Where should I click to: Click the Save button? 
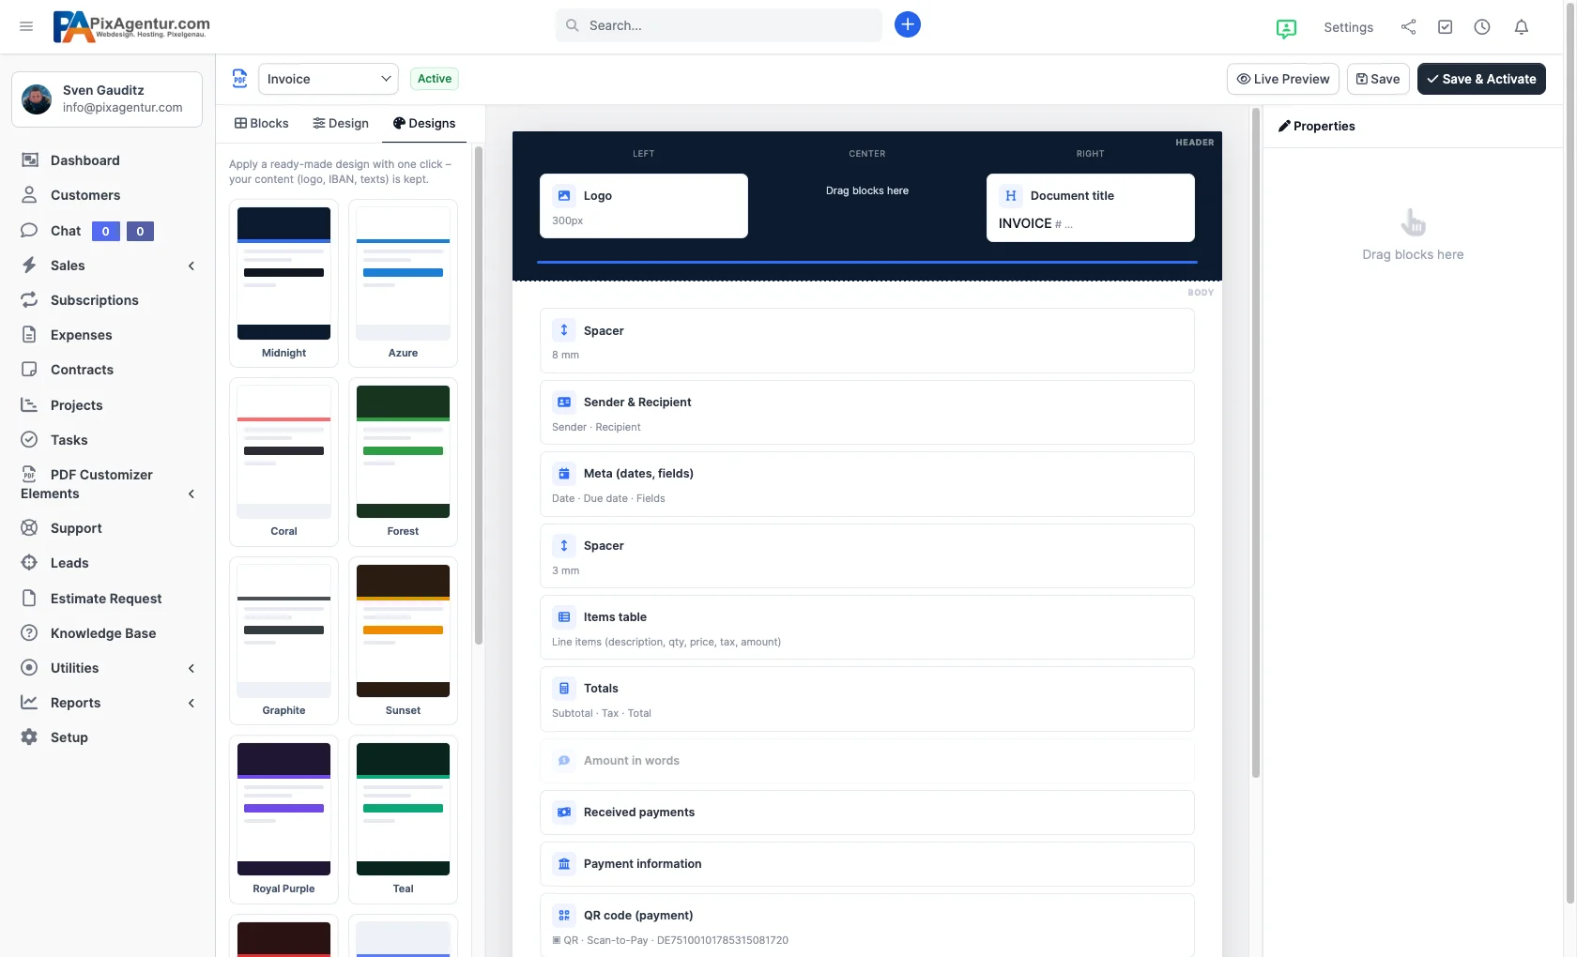coord(1378,79)
